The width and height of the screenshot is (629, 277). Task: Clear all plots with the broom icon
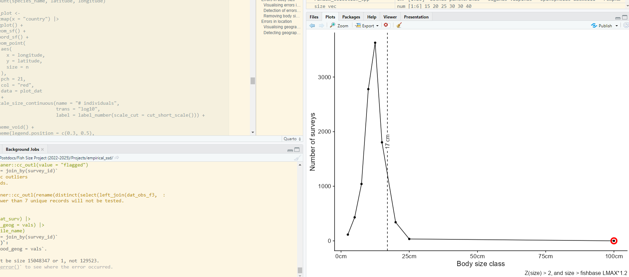pyautogui.click(x=399, y=25)
